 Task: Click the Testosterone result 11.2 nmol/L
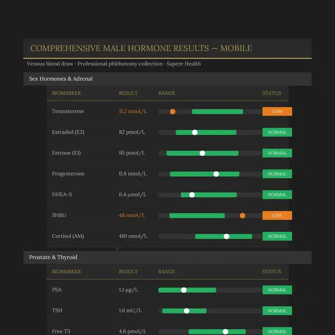coord(133,111)
